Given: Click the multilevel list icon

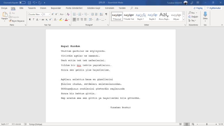Looking at the screenshot, I should pyautogui.click(x=86, y=14).
